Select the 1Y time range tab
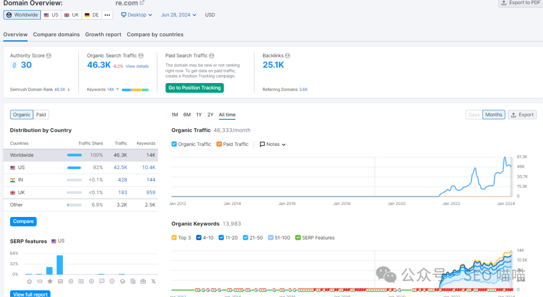The image size is (543, 297). [199, 115]
